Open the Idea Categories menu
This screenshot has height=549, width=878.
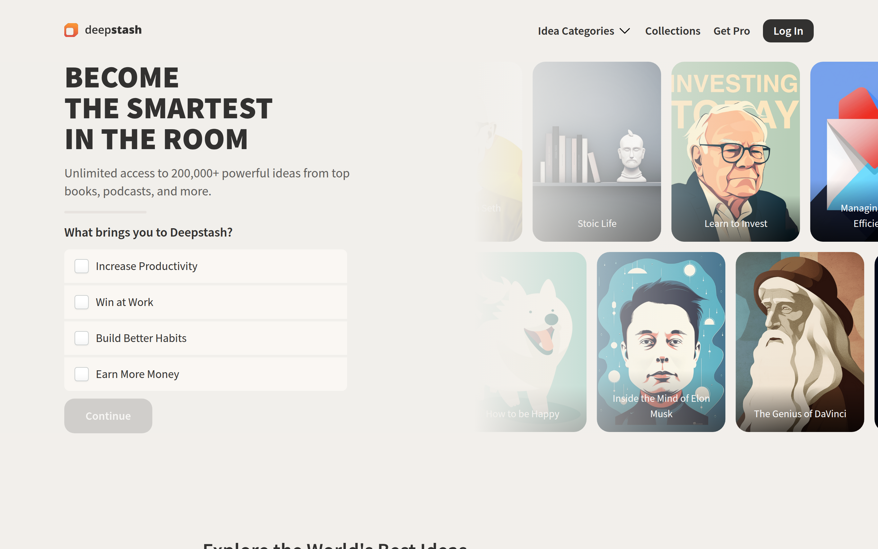click(x=584, y=31)
